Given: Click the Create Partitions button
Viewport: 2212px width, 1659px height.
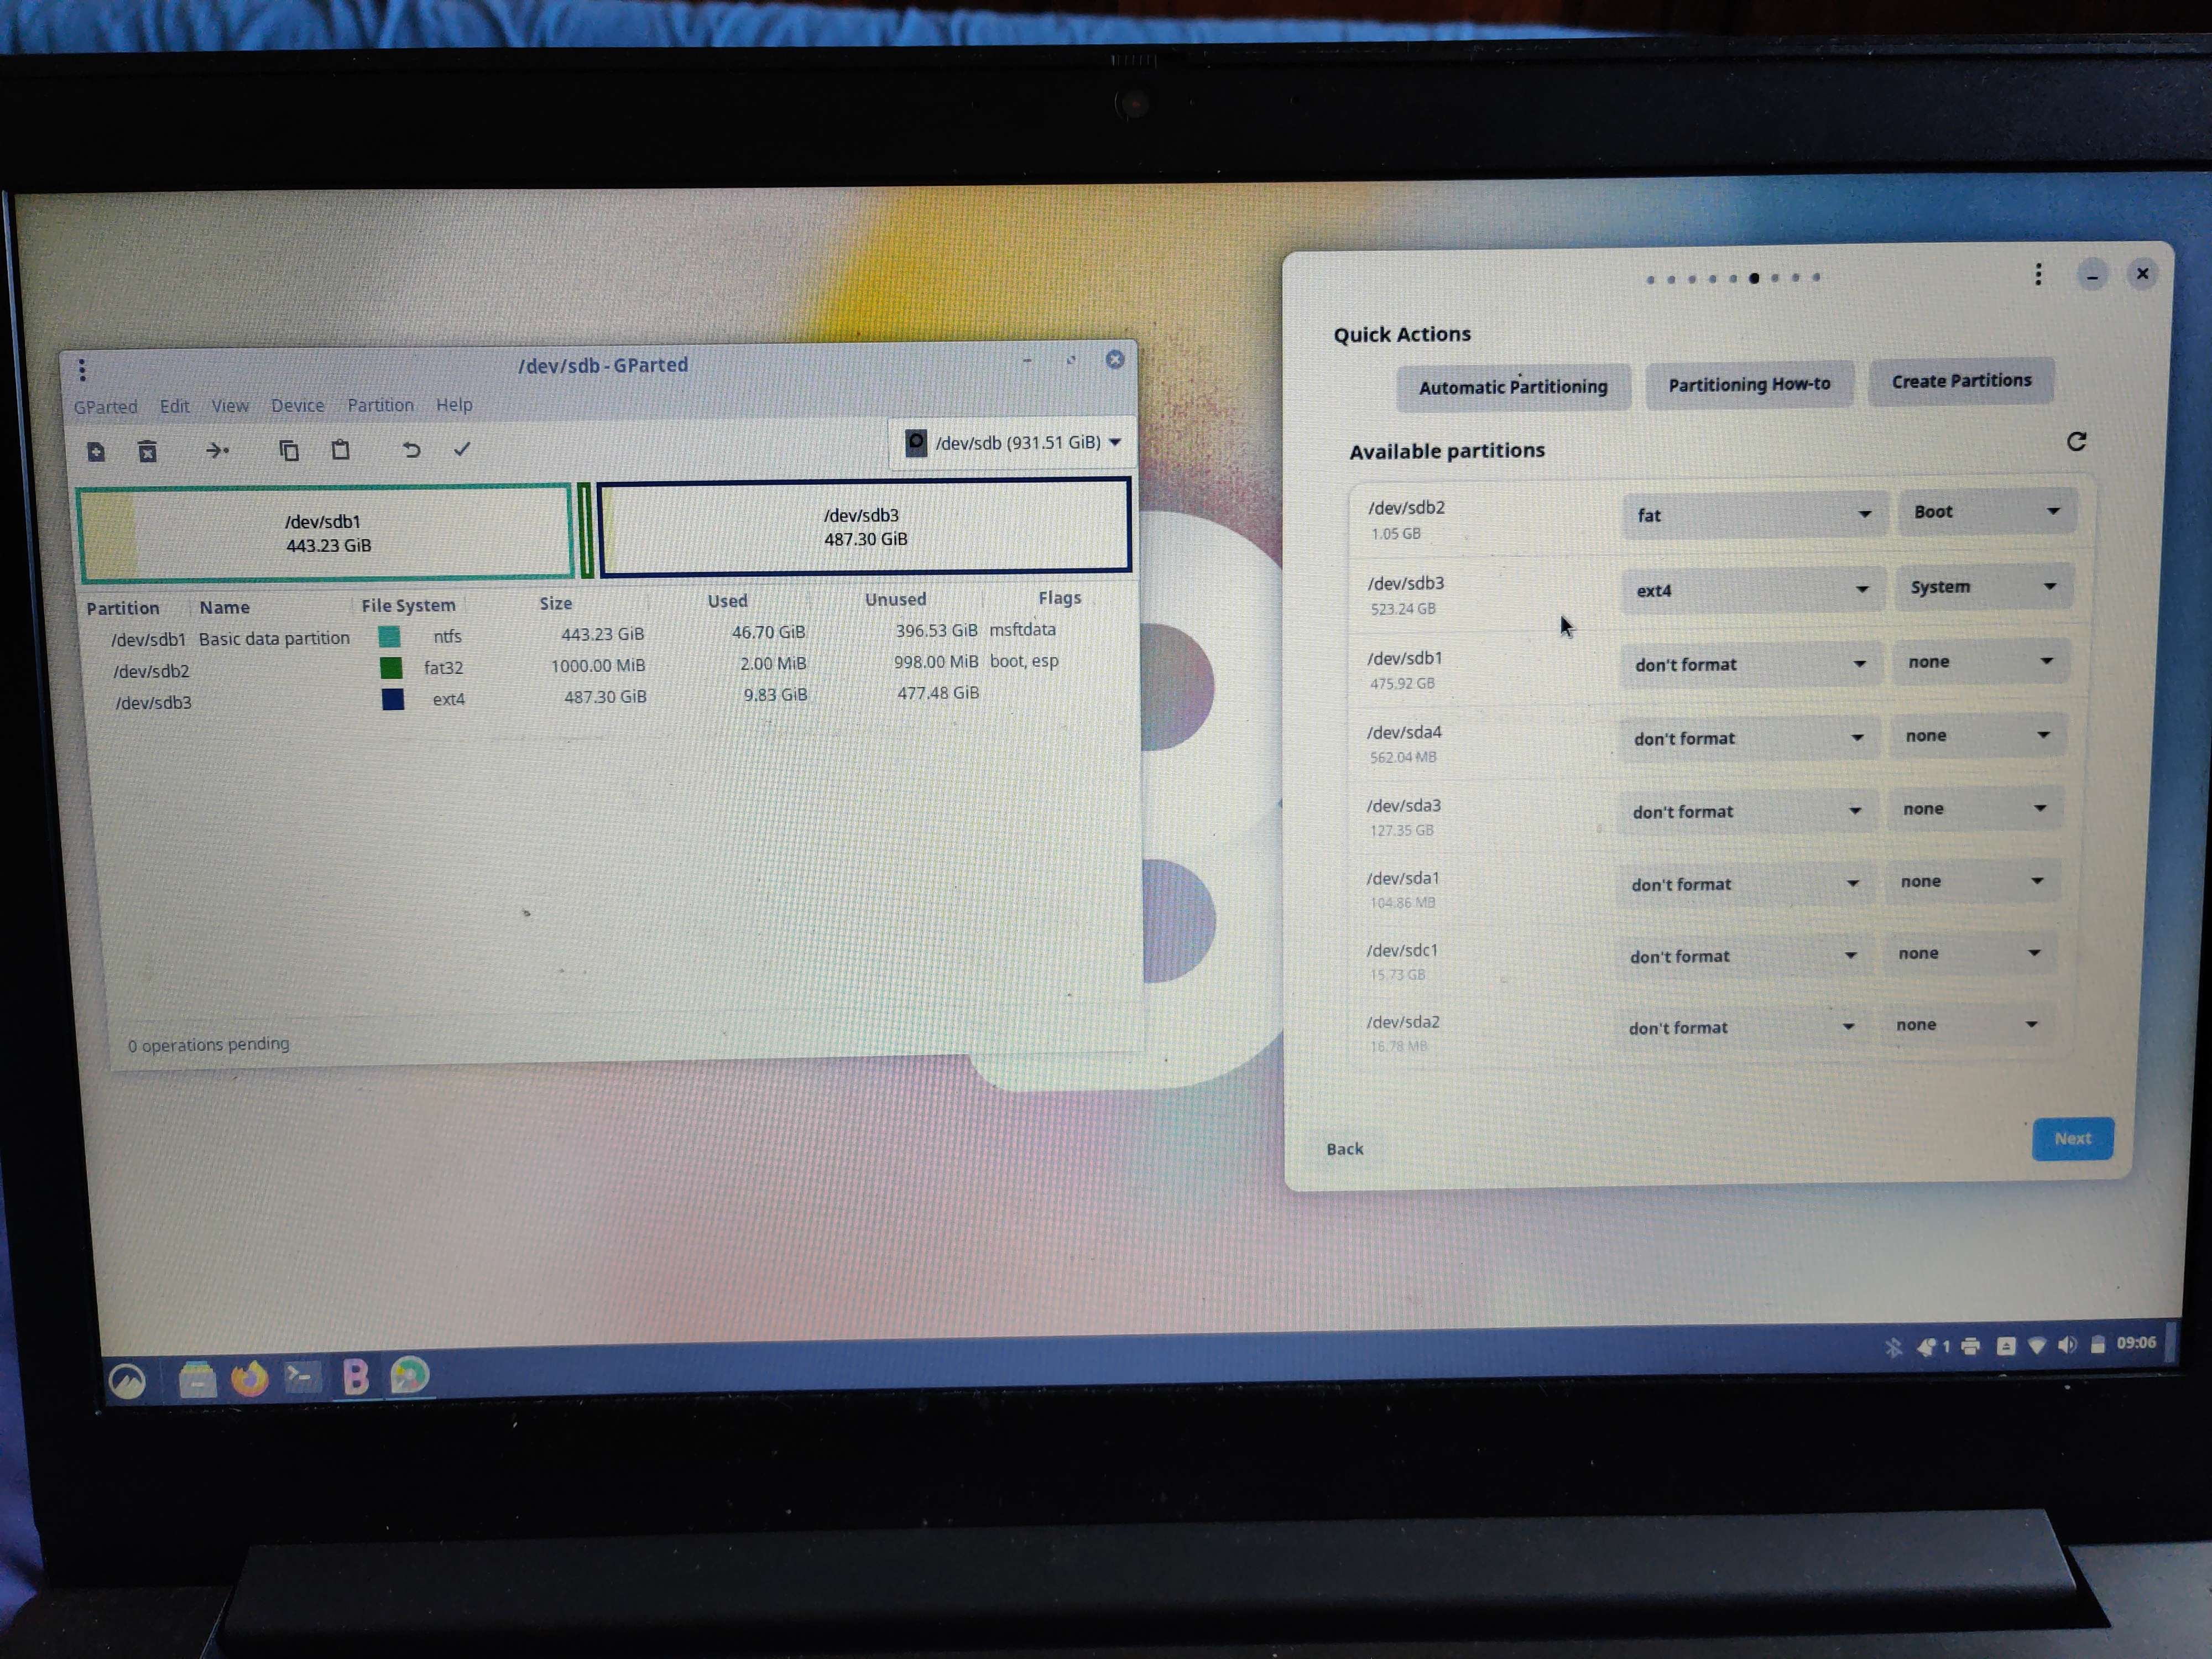Looking at the screenshot, I should 1960,381.
